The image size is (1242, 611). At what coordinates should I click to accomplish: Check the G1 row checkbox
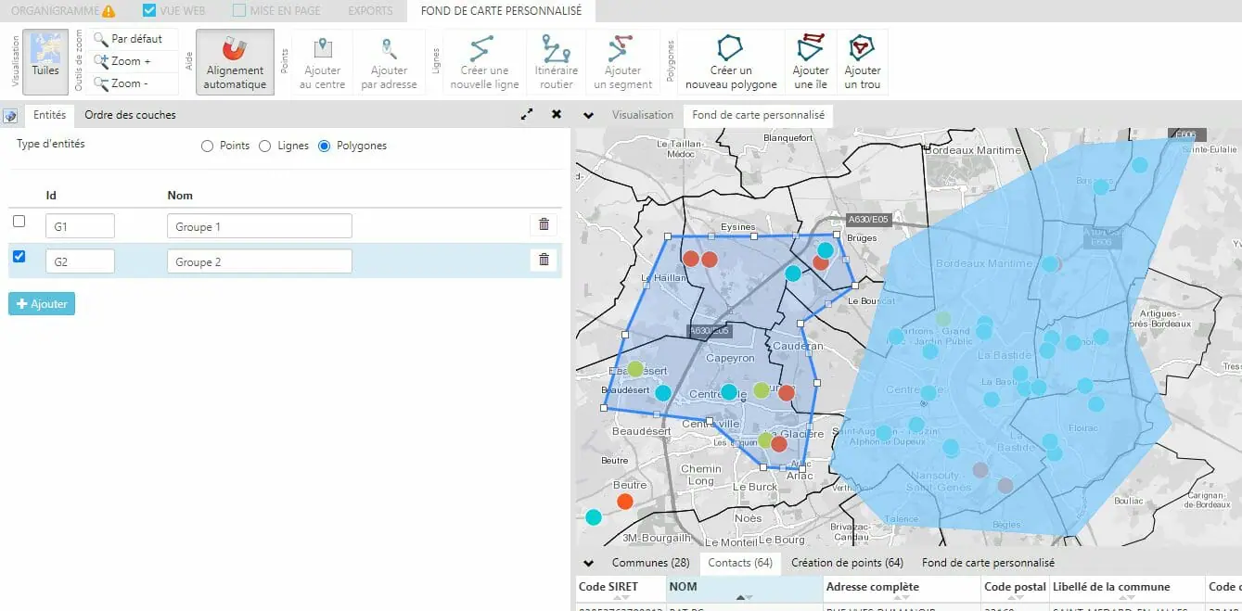[x=19, y=222]
